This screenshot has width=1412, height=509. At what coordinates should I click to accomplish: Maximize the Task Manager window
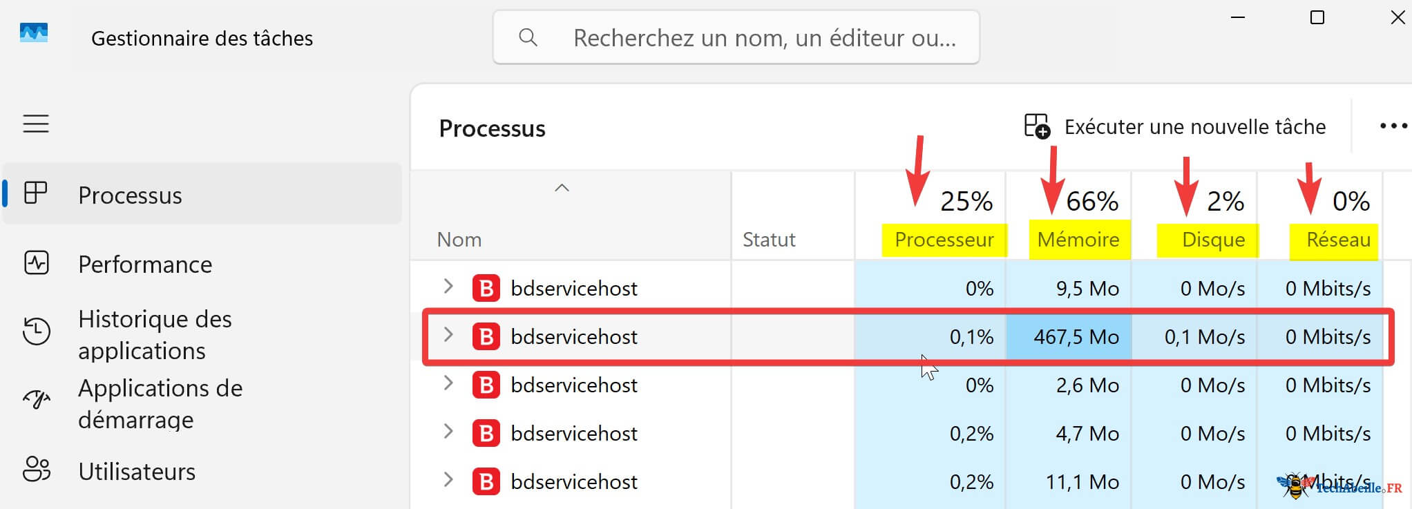[x=1317, y=17]
